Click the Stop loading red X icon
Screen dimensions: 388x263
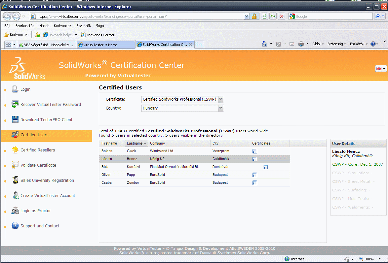pos(281,16)
